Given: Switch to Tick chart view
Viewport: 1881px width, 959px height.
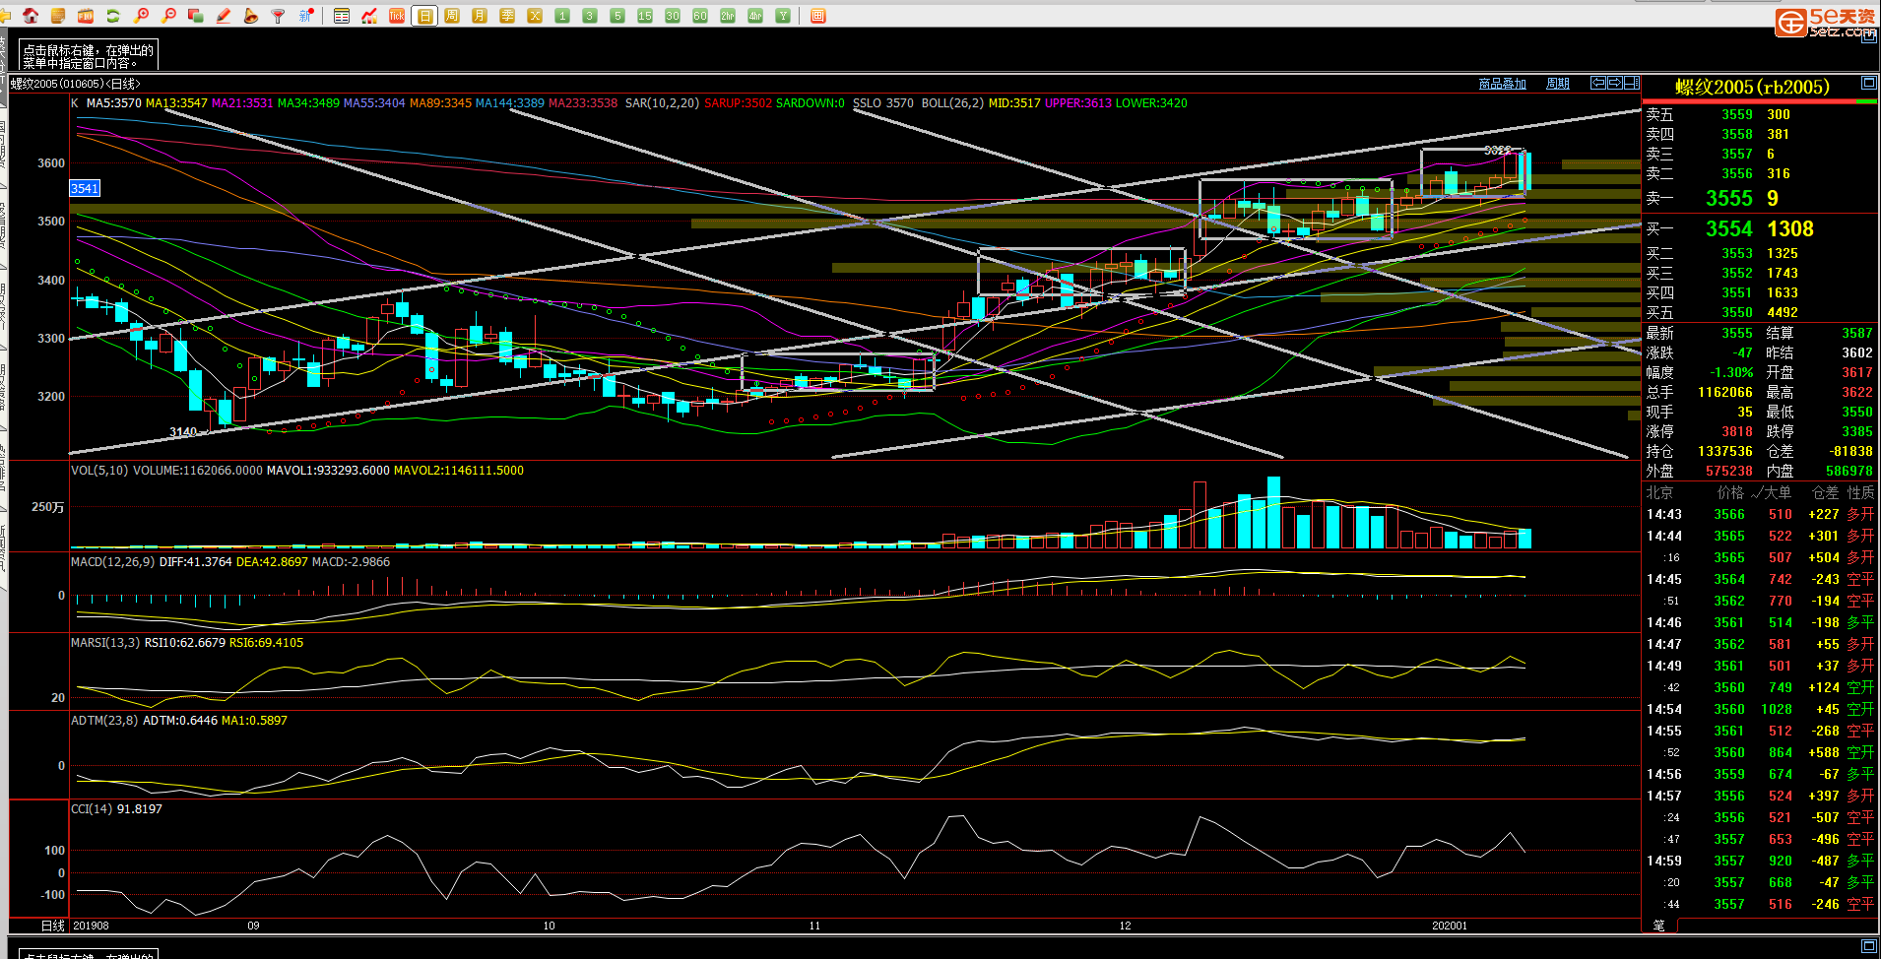Looking at the screenshot, I should (x=397, y=16).
